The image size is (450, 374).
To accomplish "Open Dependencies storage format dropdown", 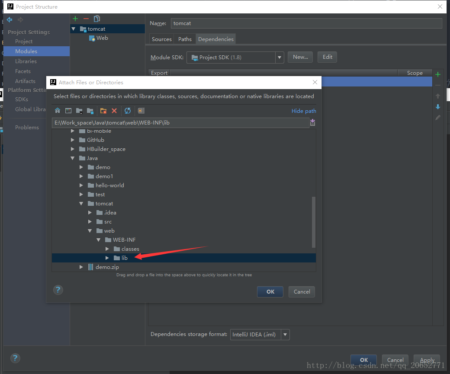I will click(x=285, y=334).
